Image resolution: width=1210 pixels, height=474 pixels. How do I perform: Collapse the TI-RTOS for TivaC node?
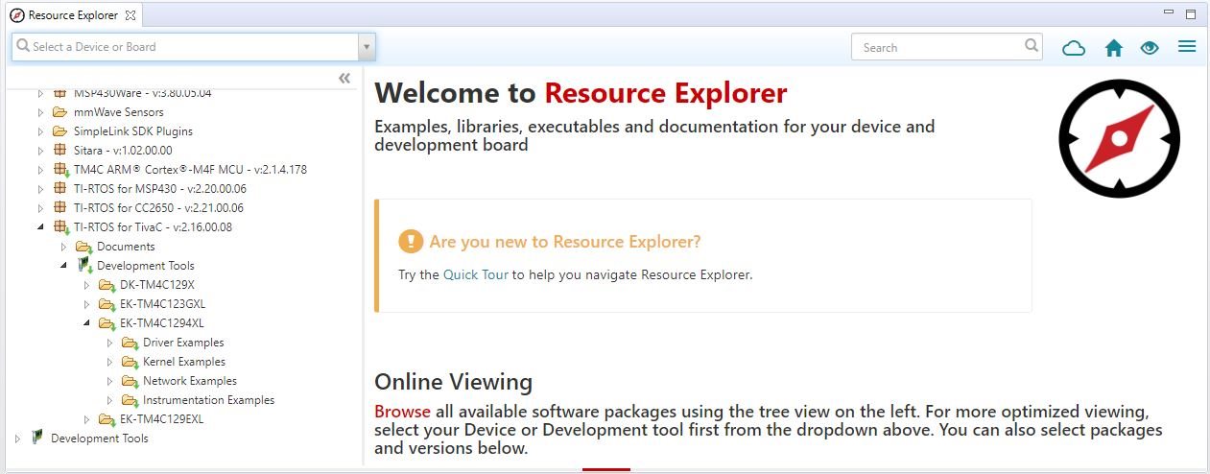[40, 227]
